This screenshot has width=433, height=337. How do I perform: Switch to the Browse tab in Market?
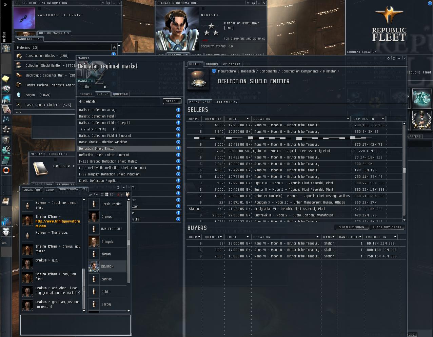(x=86, y=94)
